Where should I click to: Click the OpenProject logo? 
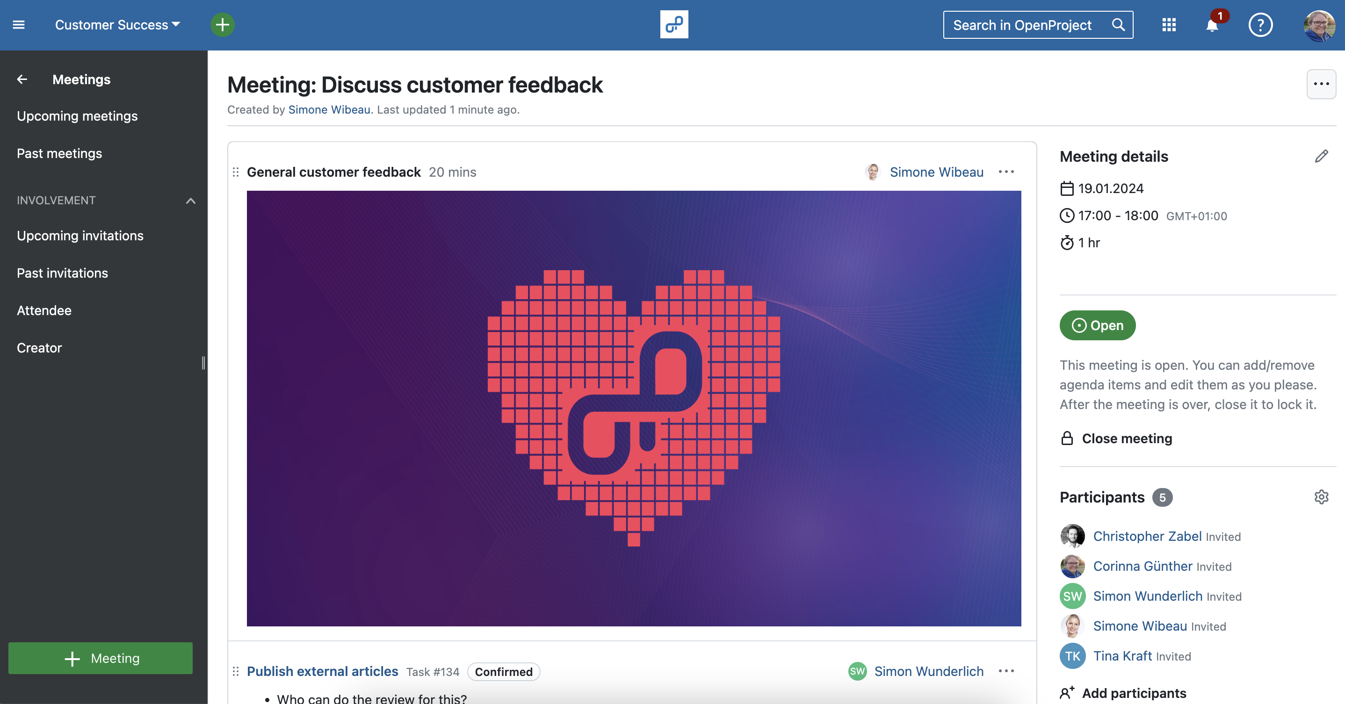pyautogui.click(x=673, y=24)
